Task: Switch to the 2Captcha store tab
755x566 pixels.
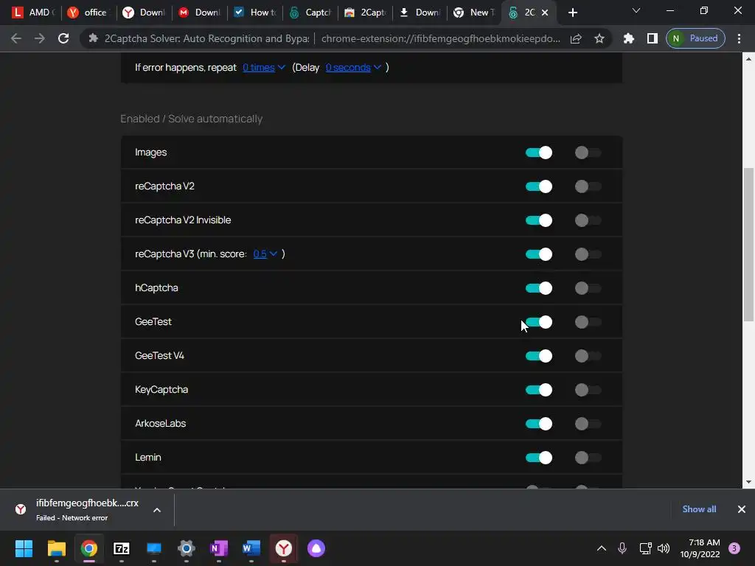Action: [x=366, y=13]
